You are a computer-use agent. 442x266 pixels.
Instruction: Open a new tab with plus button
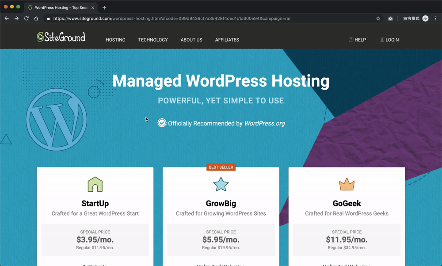(x=104, y=8)
